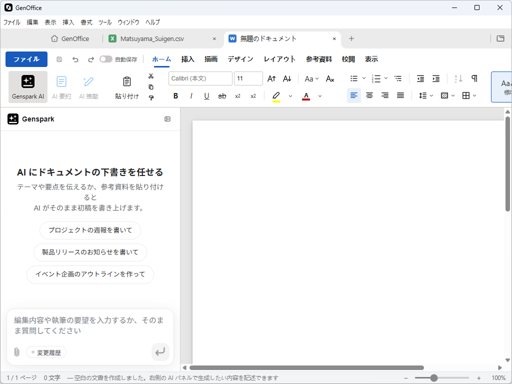Expand the bullet list dropdown arrow
Image resolution: width=512 pixels, height=384 pixels.
364,78
